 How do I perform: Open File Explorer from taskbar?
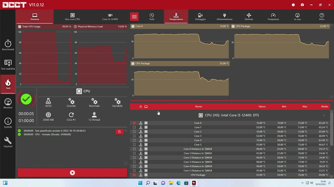tap(171, 183)
